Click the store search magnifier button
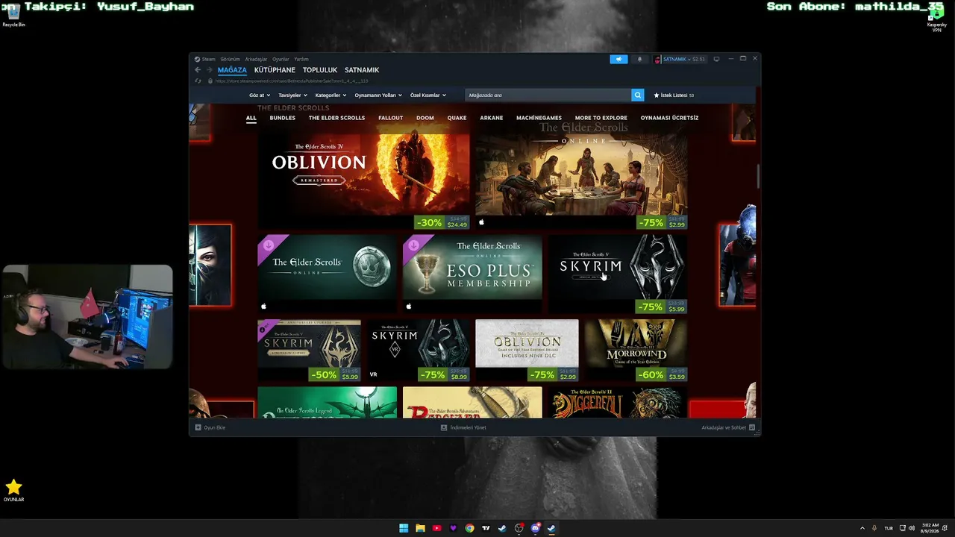Image resolution: width=955 pixels, height=537 pixels. pos(638,95)
